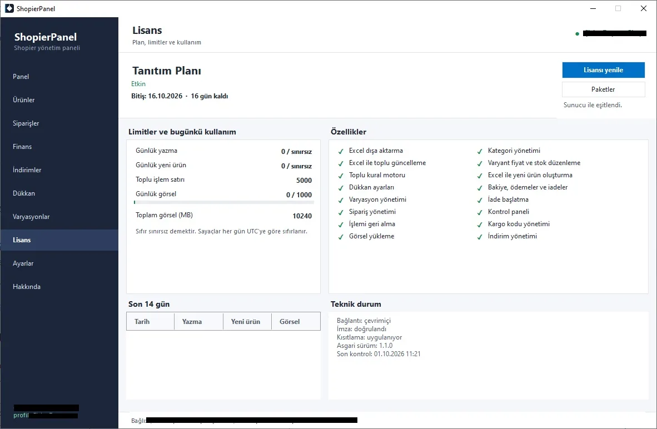Image resolution: width=657 pixels, height=429 pixels.
Task: Click the ShopierPanel app icon in title bar
Action: coord(9,8)
